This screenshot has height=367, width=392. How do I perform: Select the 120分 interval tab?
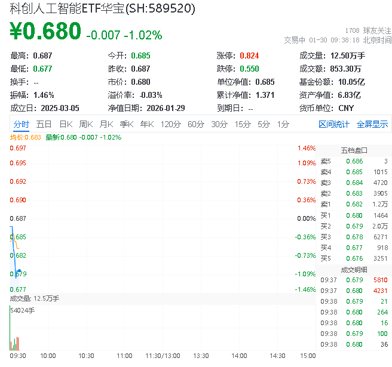click(x=170, y=124)
